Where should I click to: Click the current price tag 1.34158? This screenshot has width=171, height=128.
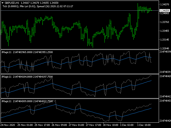[x=164, y=11]
